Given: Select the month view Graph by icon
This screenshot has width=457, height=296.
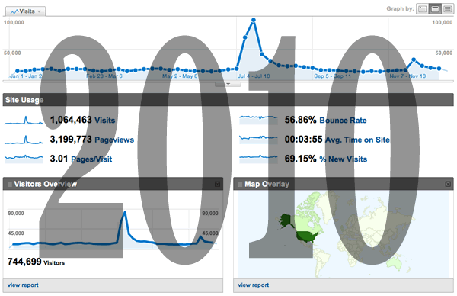Looking at the screenshot, I should click(x=447, y=9).
